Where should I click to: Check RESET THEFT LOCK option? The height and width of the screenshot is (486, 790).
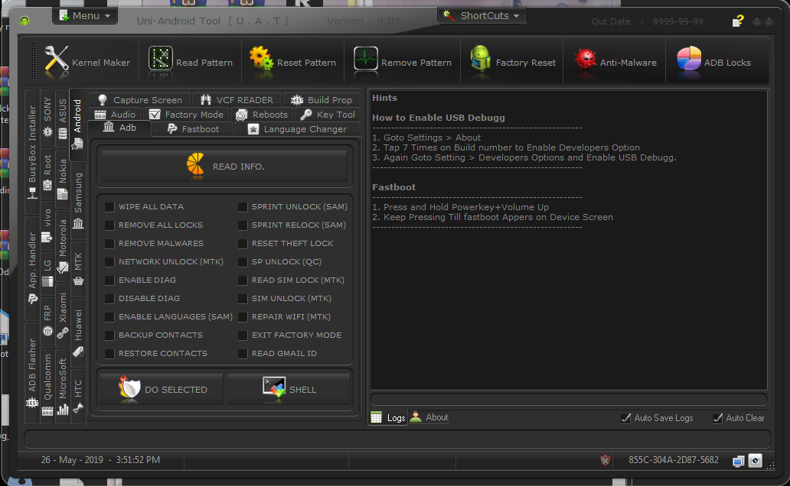(243, 244)
